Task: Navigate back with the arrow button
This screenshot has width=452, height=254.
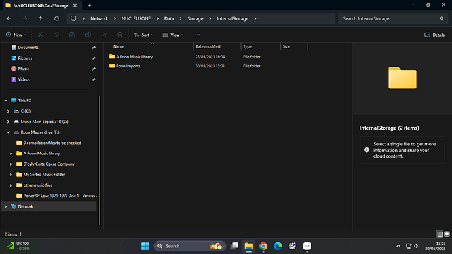Action: 9,18
